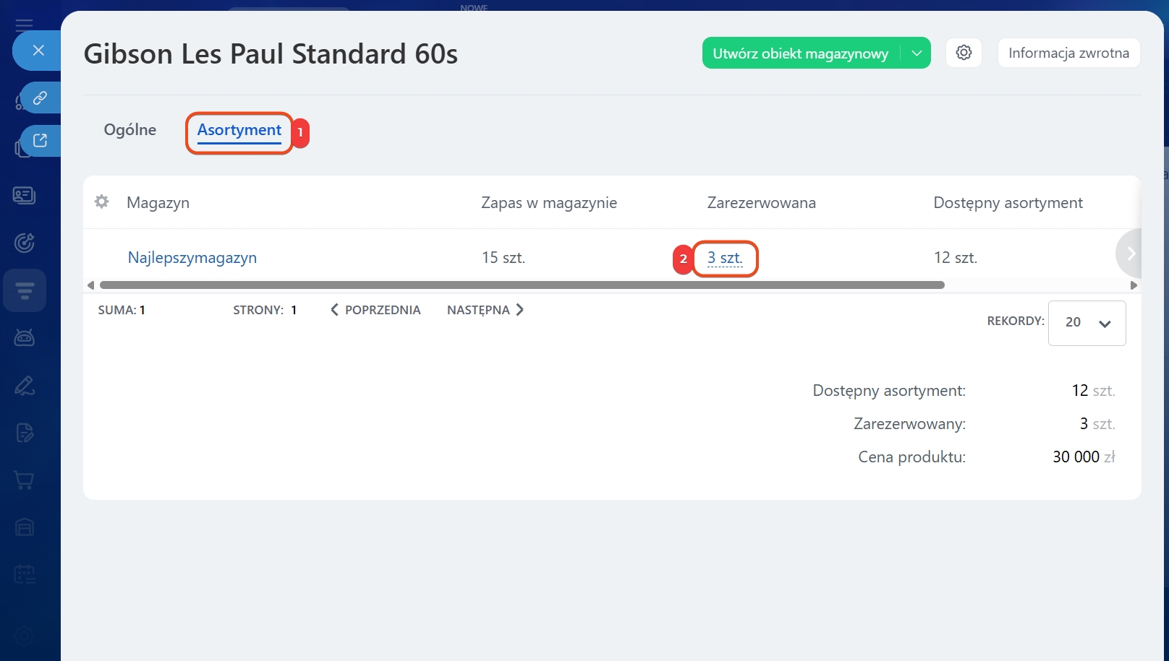
Task: Copy the product link using the chain icon
Action: pyautogui.click(x=41, y=98)
